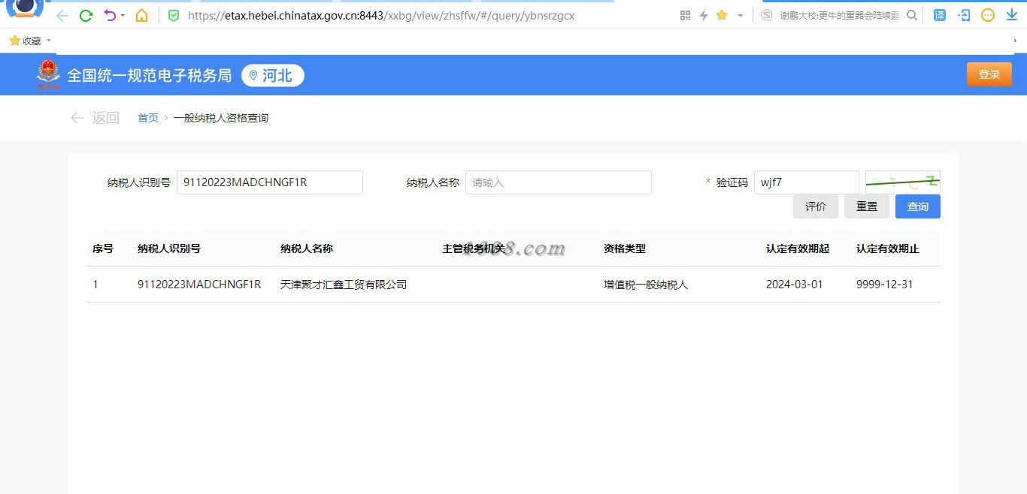The image size is (1027, 494).
Task: Expand the dropdown arrow beside the star
Action: [741, 15]
